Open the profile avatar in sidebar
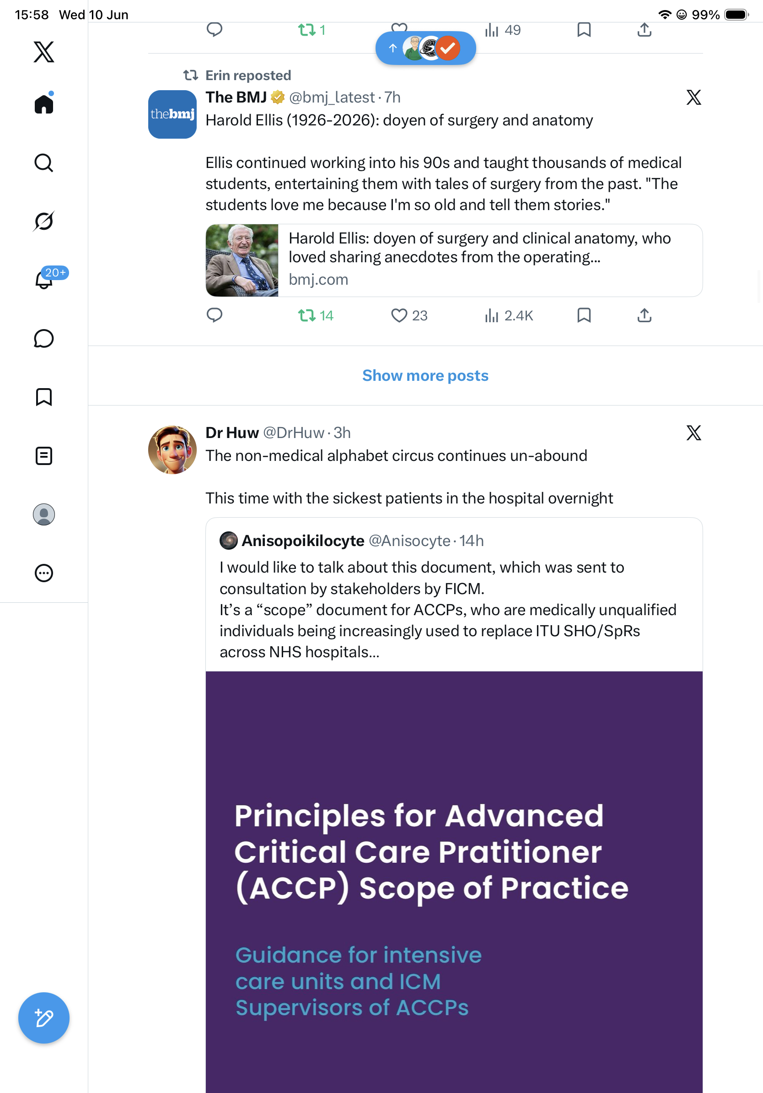The height and width of the screenshot is (1093, 763). 44,514
